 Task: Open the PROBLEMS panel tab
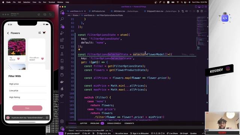[97, 123]
